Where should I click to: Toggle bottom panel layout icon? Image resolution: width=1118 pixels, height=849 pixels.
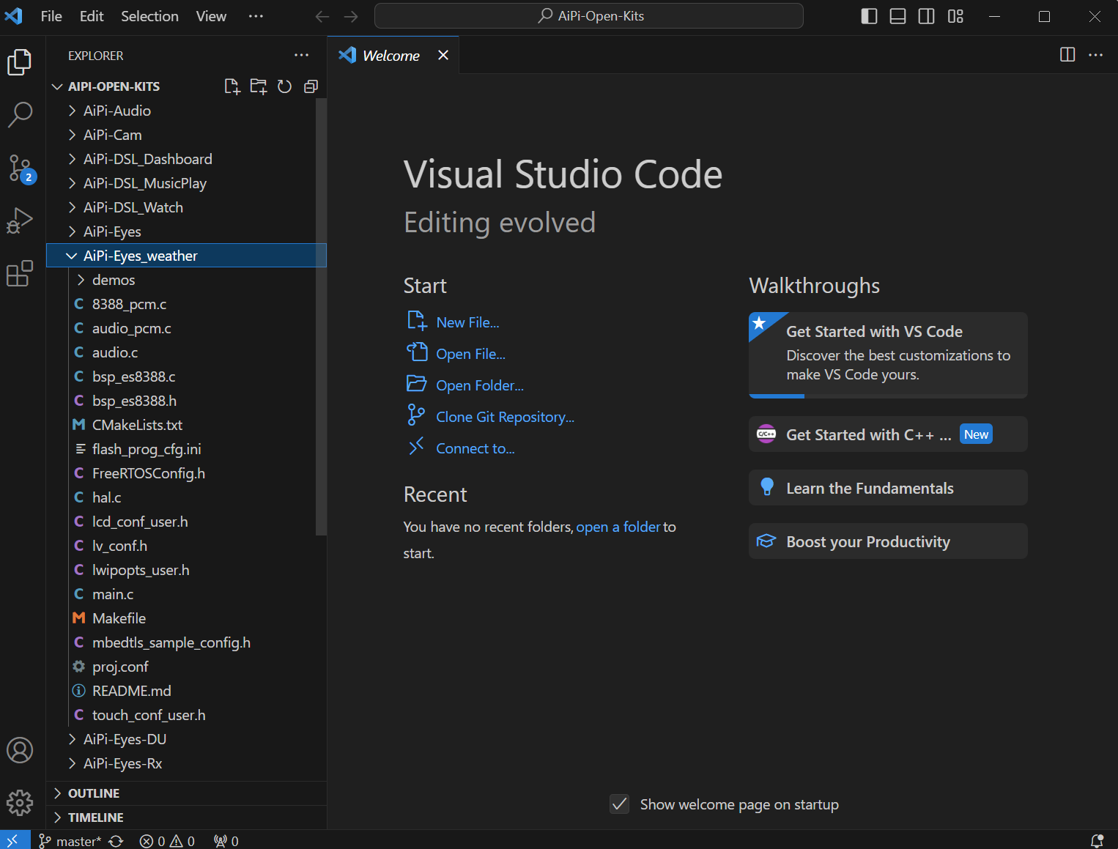[897, 16]
